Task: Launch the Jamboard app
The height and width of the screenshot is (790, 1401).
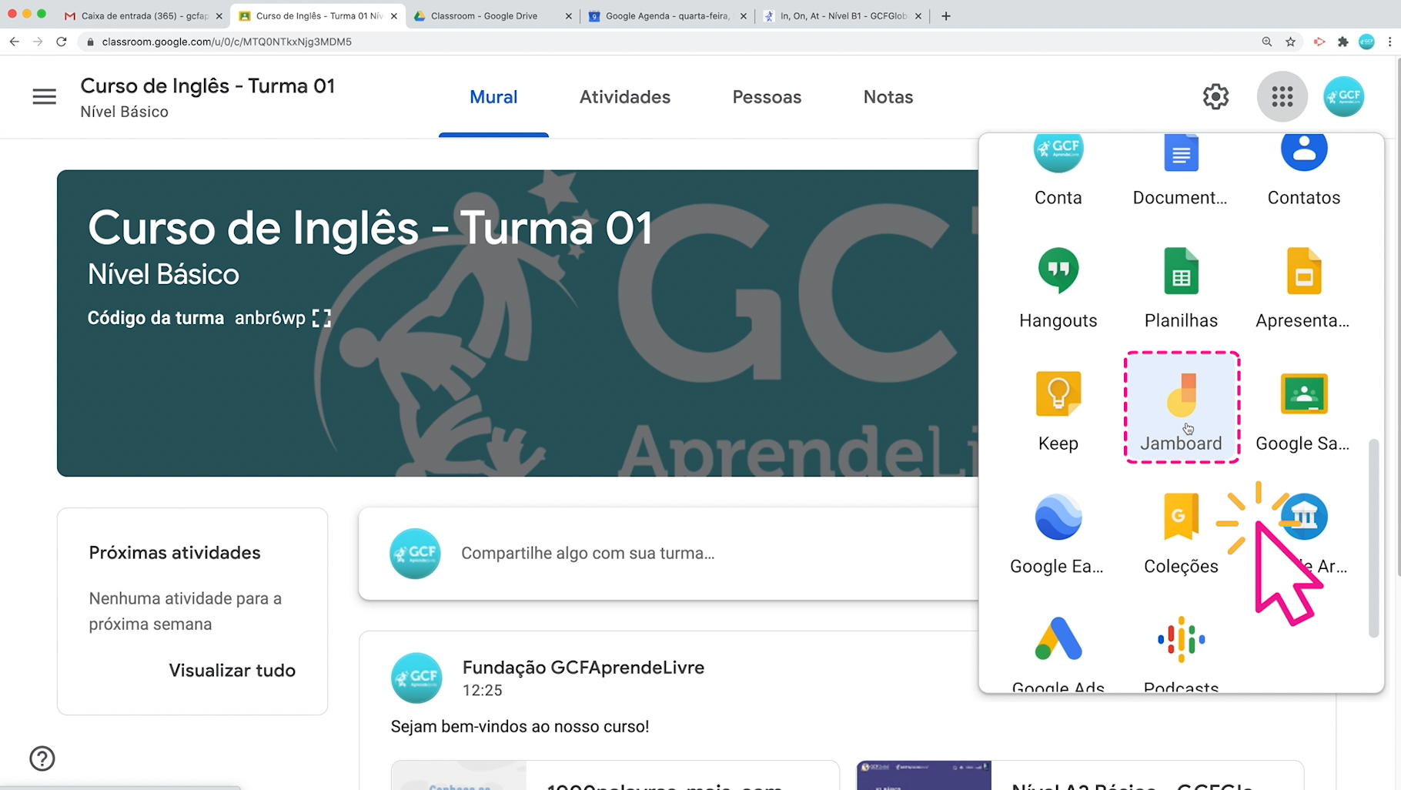Action: click(x=1181, y=408)
